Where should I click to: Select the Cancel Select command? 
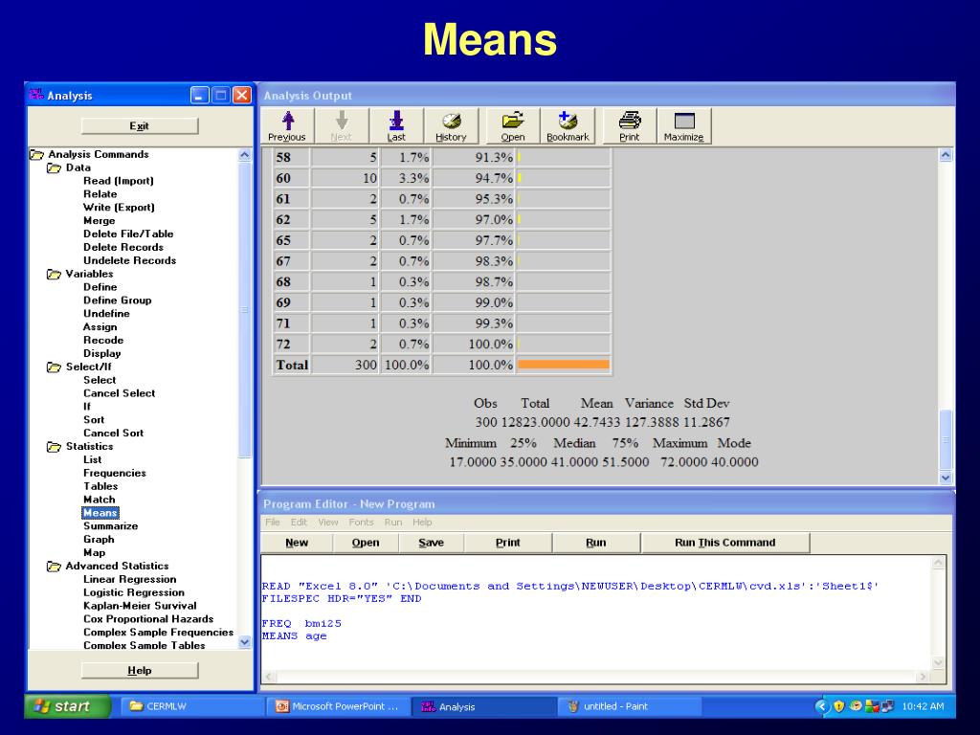click(x=120, y=393)
